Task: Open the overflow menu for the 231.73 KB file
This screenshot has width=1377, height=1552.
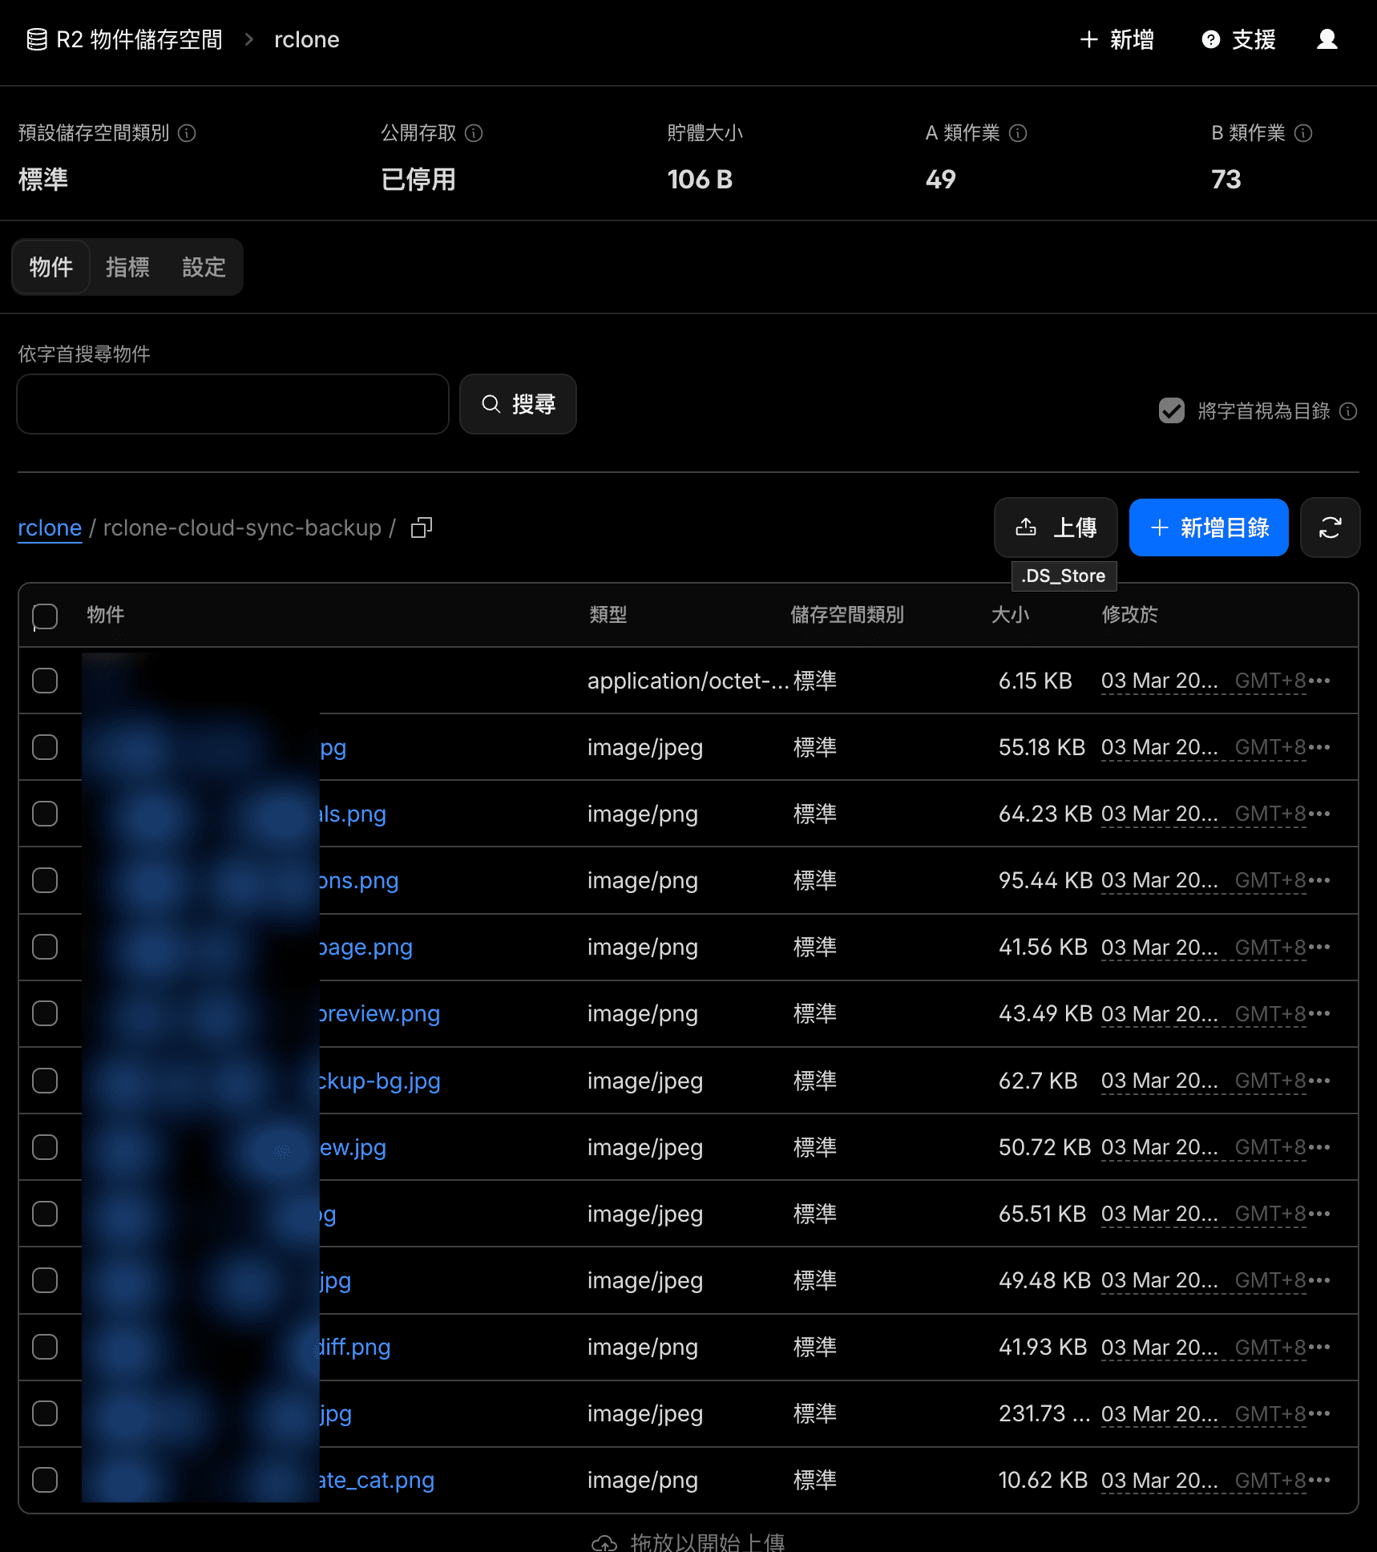Action: point(1321,1413)
